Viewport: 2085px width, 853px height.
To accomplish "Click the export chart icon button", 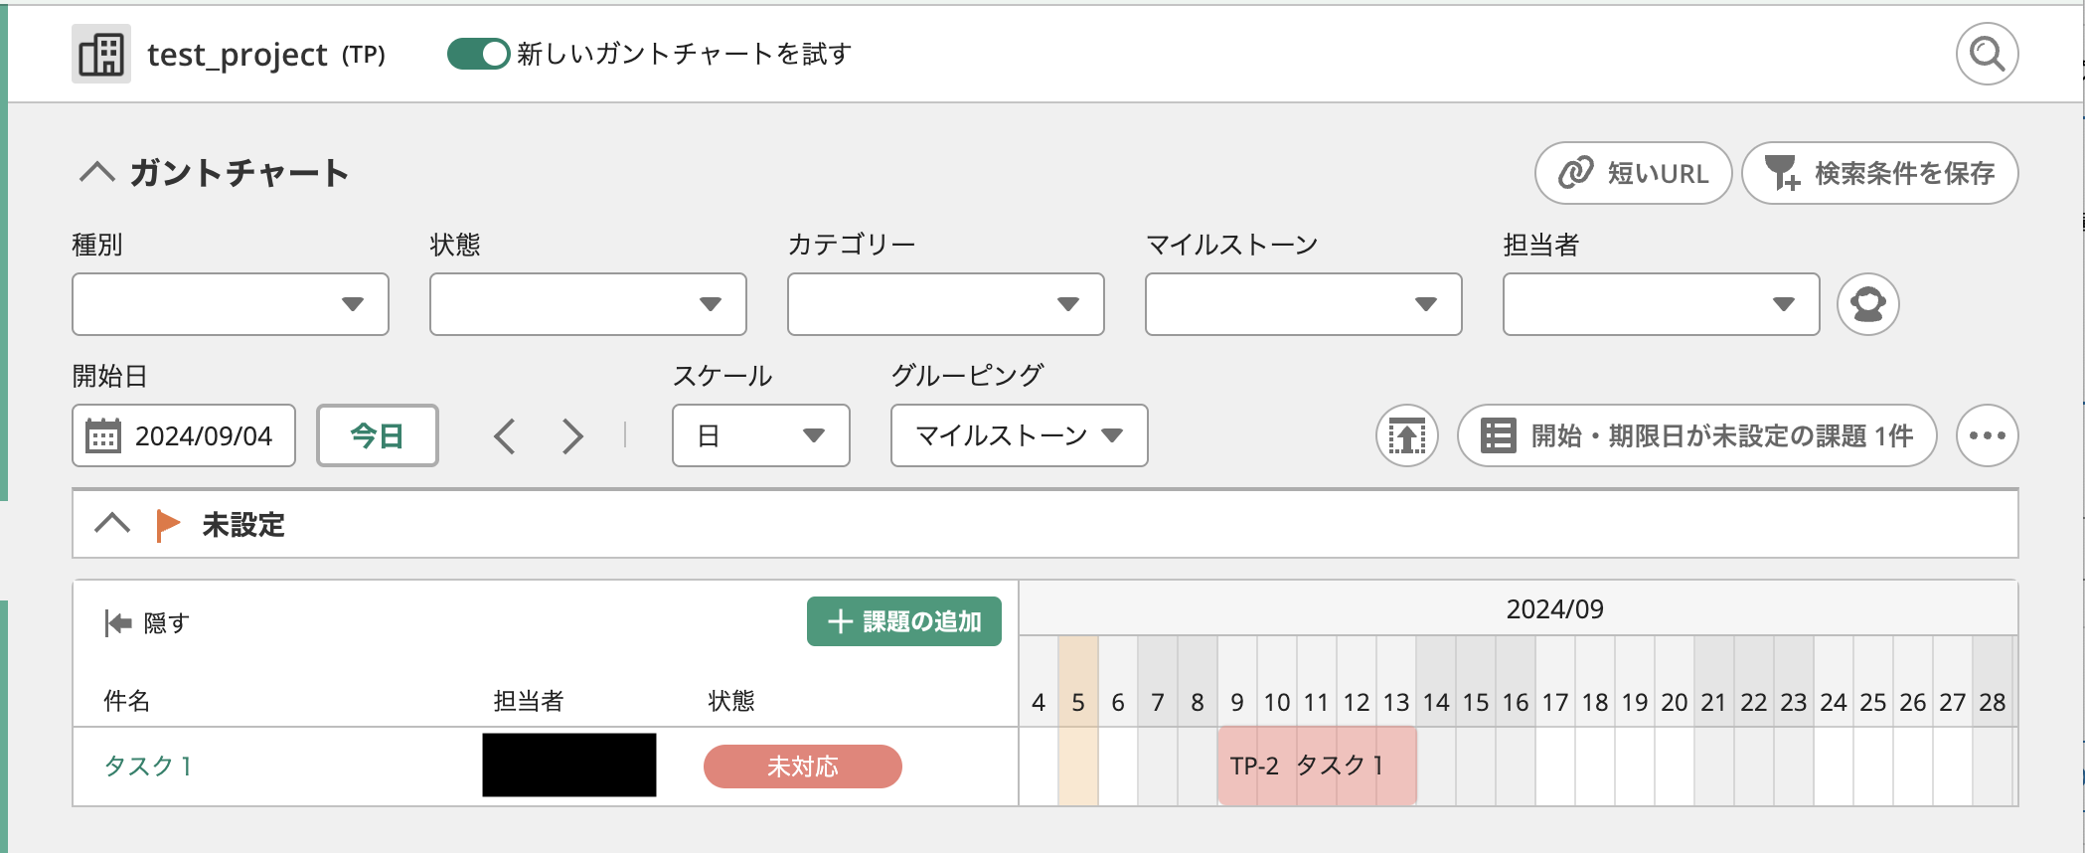I will tap(1406, 435).
